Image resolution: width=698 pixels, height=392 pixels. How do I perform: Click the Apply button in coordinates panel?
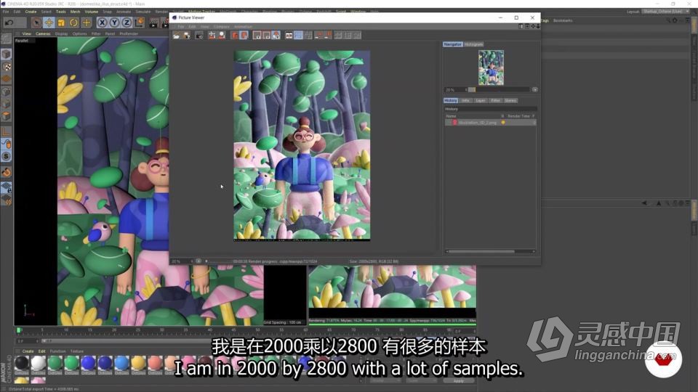coord(459,381)
